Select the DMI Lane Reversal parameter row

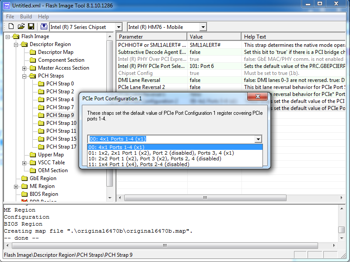231,80
